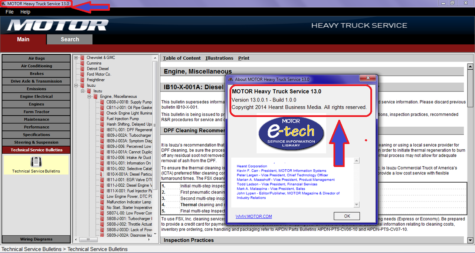Select the Farm Tractor category
This screenshot has height=253, width=475.
[x=36, y=111]
